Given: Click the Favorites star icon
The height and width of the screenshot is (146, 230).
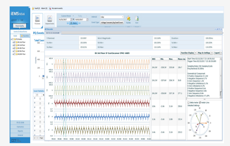Looking at the screenshot, I should (129, 18).
